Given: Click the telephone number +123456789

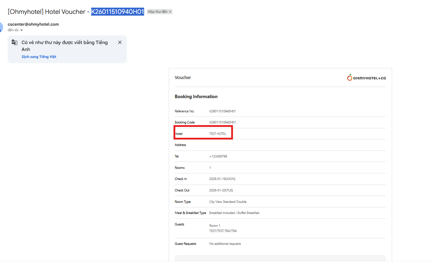Looking at the screenshot, I should 218,156.
